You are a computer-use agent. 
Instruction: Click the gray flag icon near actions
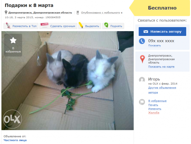point(142,102)
